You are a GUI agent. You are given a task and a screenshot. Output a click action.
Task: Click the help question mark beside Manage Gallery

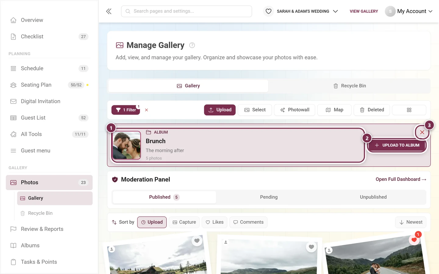click(x=192, y=45)
